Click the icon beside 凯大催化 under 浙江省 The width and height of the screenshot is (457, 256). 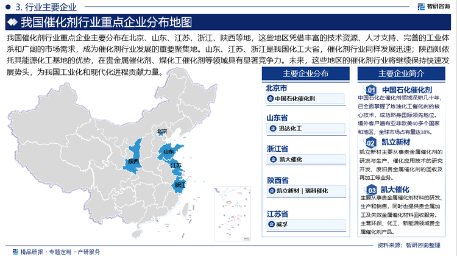pyautogui.click(x=273, y=159)
